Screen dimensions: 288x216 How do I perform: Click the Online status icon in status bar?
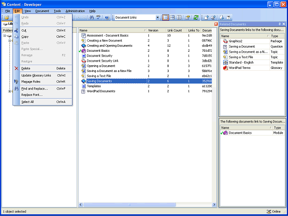269,211
